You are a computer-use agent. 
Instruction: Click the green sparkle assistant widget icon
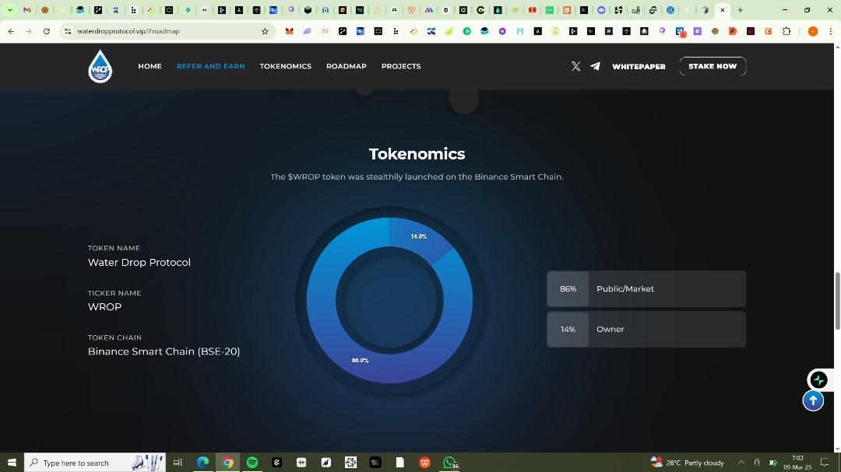(818, 379)
